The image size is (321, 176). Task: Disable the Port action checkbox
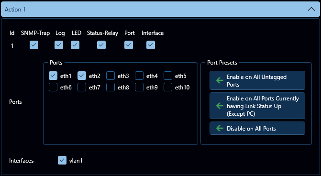129,45
